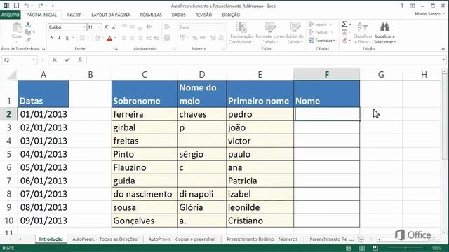449x252 pixels.
Task: Switch to LAYOUT DA PÁGINA tab
Action: 111,15
